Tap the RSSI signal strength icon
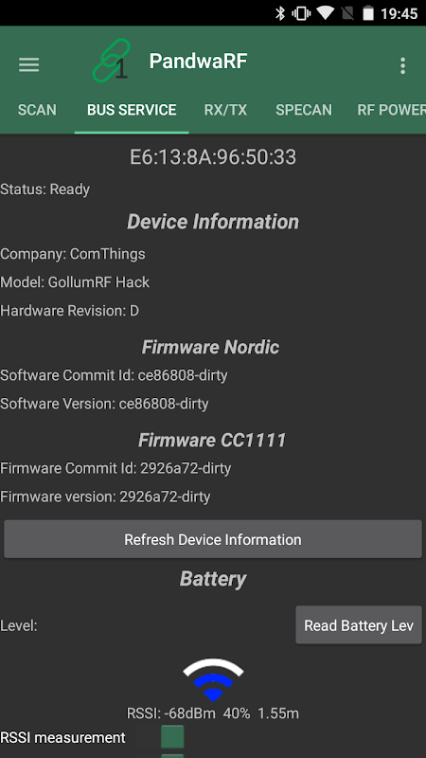Image resolution: width=426 pixels, height=758 pixels. click(213, 679)
